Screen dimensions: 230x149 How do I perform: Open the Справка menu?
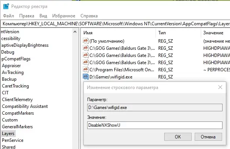(x=89, y=16)
